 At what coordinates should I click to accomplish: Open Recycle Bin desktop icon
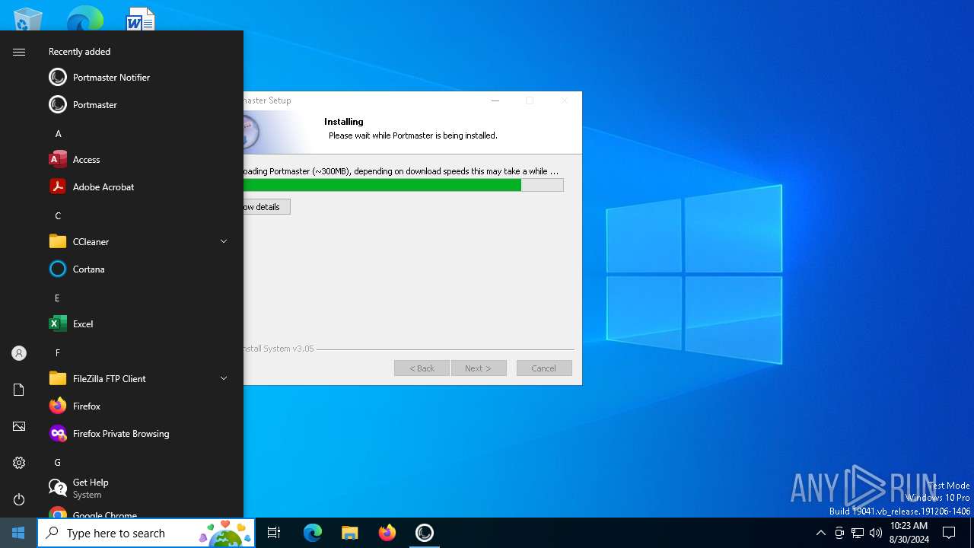coord(29,19)
